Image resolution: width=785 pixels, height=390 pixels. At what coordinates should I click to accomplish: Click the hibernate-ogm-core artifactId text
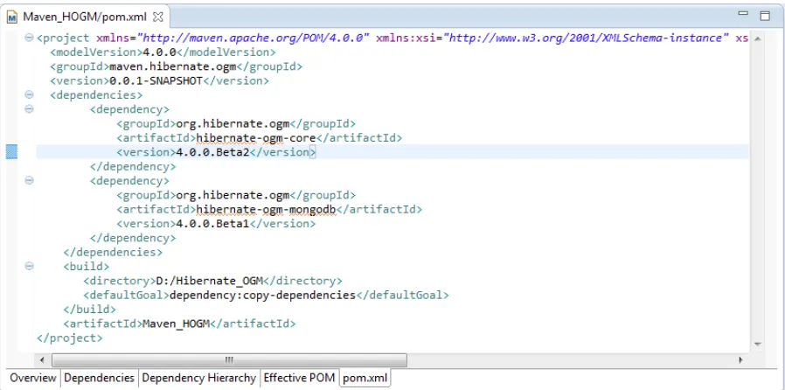pyautogui.click(x=256, y=137)
